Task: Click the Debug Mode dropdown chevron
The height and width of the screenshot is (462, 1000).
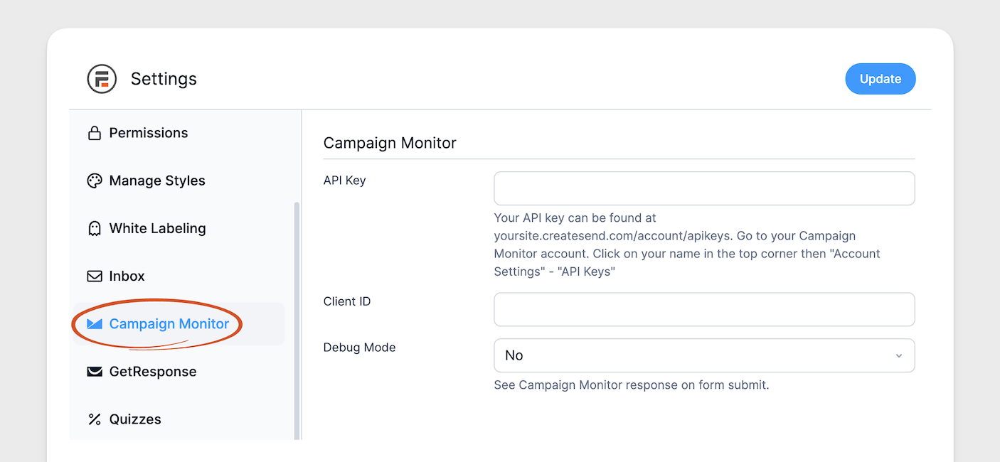Action: pos(899,355)
